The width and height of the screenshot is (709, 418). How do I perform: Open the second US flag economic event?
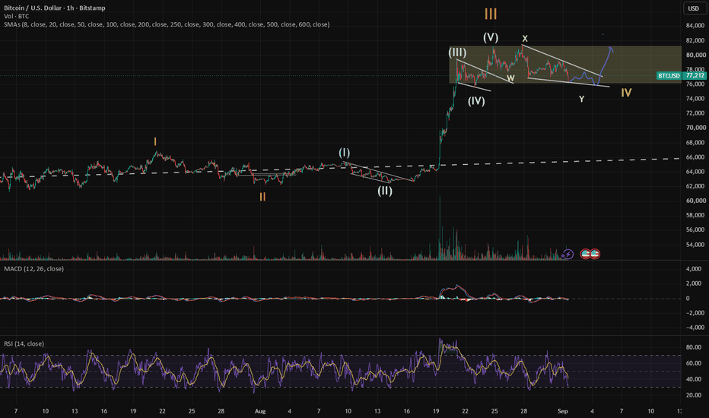(x=595, y=254)
